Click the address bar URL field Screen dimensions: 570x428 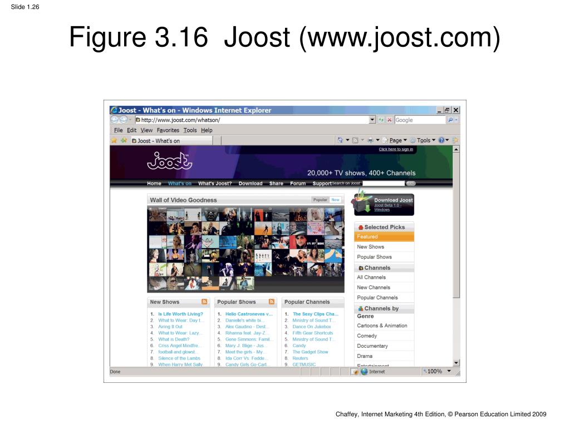coord(252,120)
